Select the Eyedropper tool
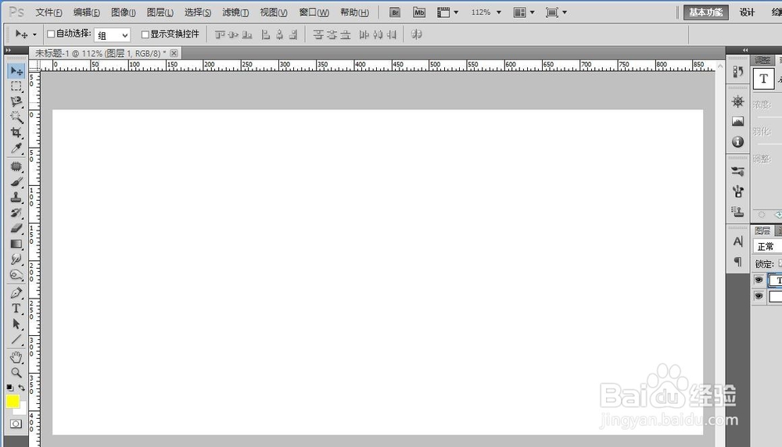The width and height of the screenshot is (782, 447). (16, 148)
